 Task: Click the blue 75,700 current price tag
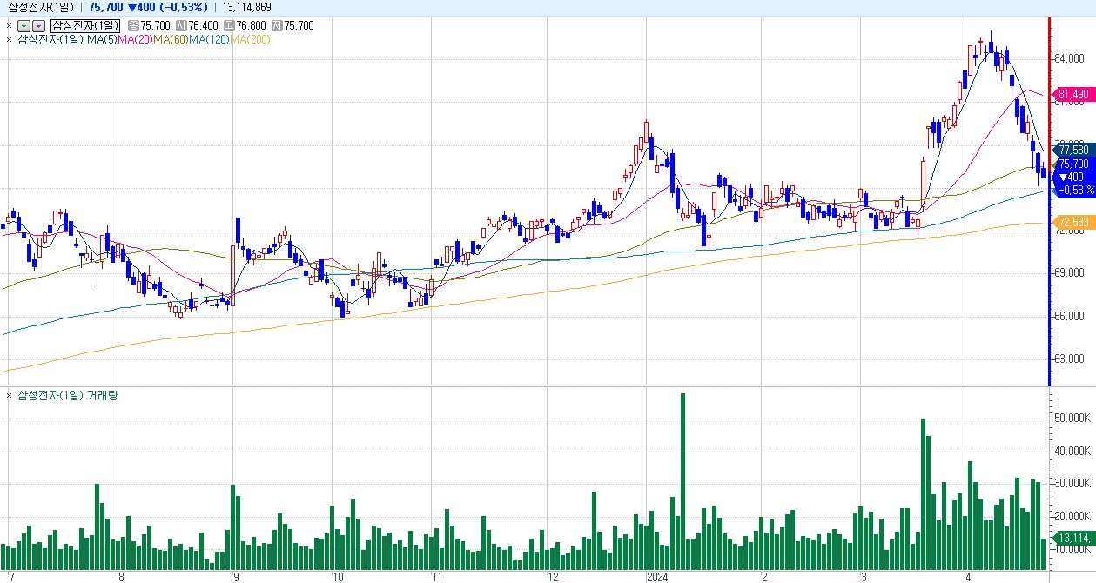coord(1072,164)
